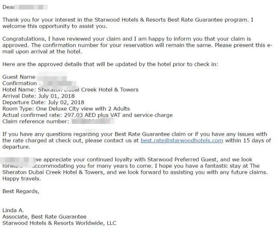
Task: Click the 297.03 AED confirmed rate line
Action: (x=87, y=115)
